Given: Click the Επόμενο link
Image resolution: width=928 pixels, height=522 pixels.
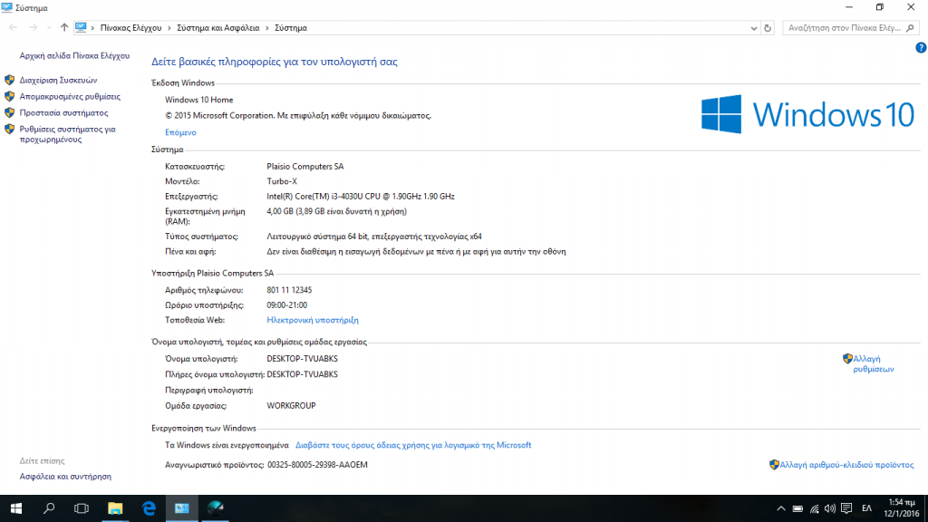Looking at the screenshot, I should (x=180, y=132).
